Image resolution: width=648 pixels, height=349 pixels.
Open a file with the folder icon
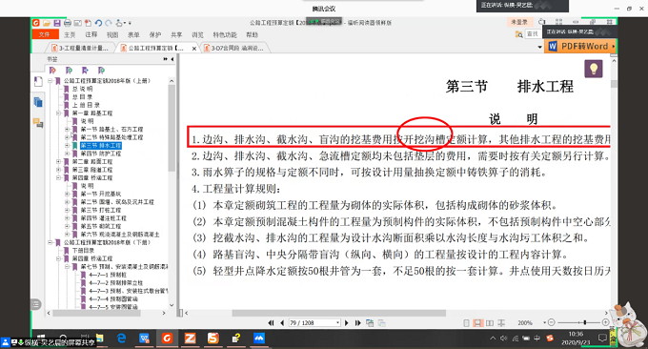(x=47, y=23)
